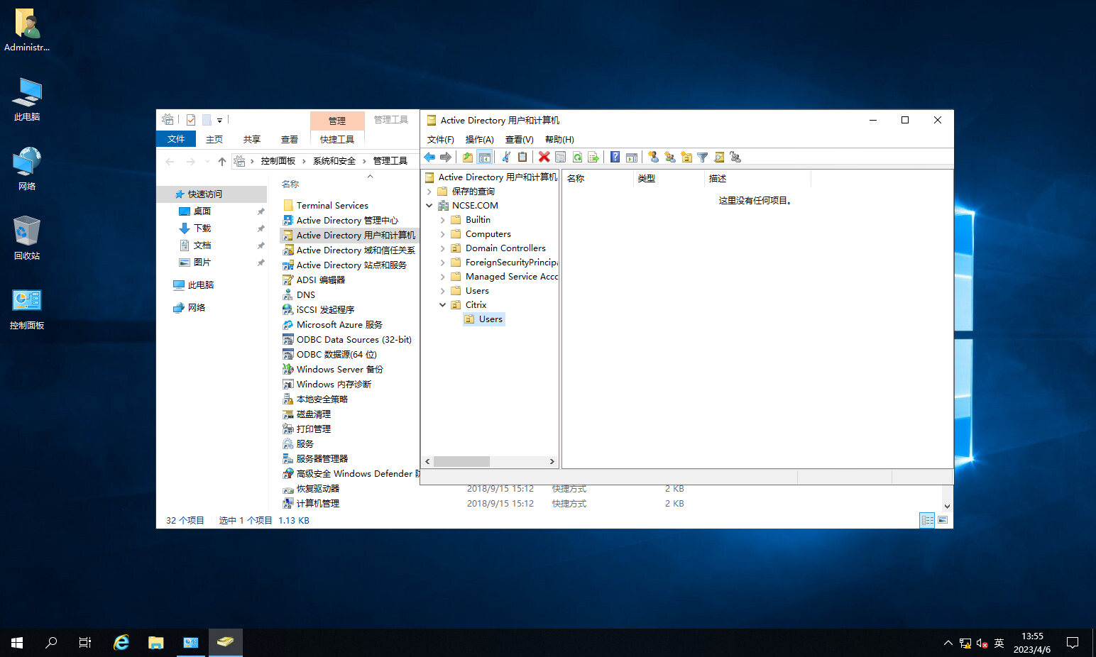The width and height of the screenshot is (1096, 657).
Task: Collapse the Citrix organizational unit
Action: (442, 305)
